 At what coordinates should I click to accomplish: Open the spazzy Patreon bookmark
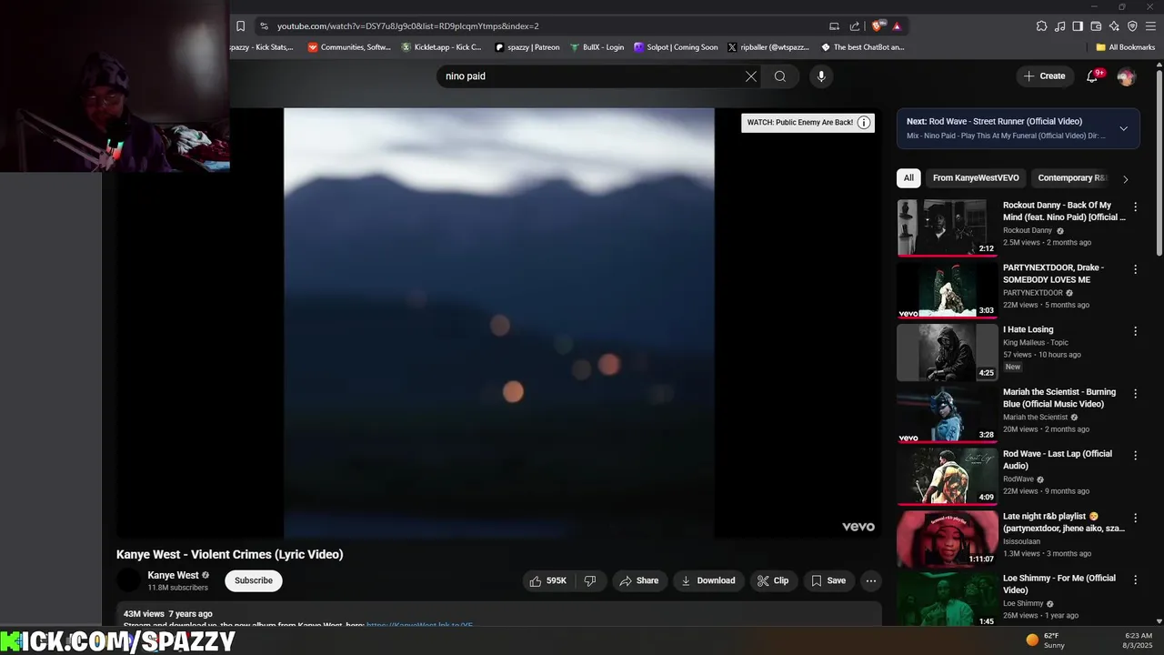click(527, 47)
